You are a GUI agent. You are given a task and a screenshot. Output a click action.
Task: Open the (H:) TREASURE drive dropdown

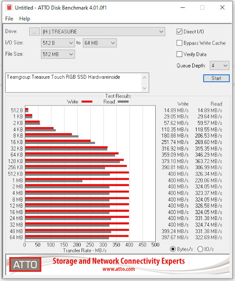[x=103, y=32]
